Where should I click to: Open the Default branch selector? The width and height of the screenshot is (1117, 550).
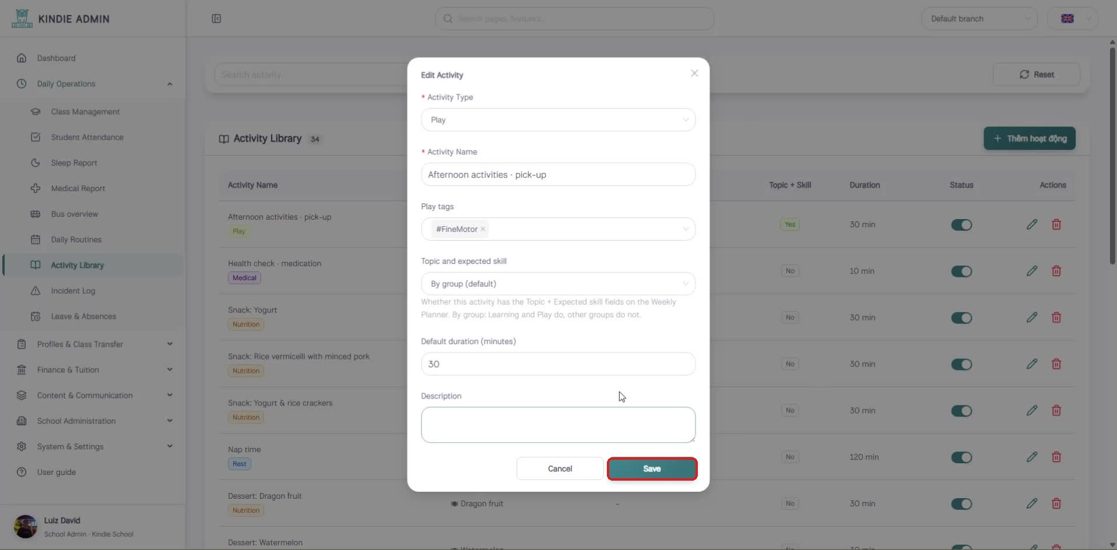point(979,19)
